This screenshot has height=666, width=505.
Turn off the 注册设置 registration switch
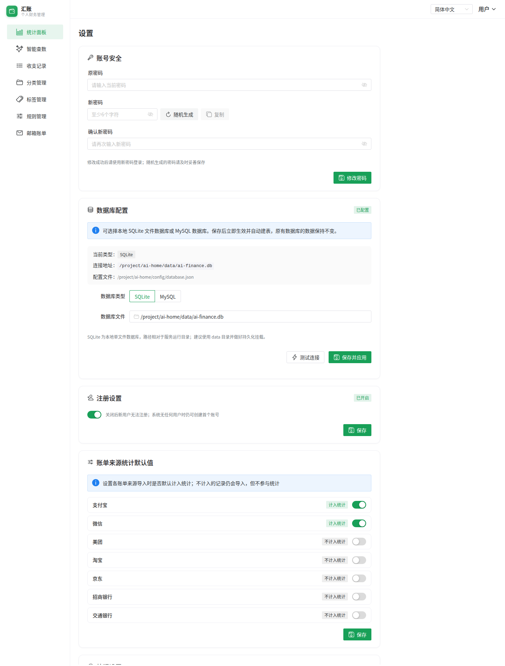pyautogui.click(x=94, y=415)
